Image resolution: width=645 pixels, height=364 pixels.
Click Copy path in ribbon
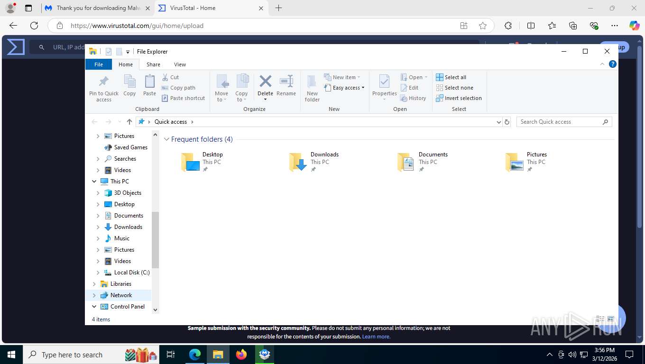[x=178, y=88]
